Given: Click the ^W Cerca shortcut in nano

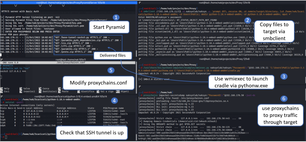Looking at the screenshot, I should coord(44,88).
